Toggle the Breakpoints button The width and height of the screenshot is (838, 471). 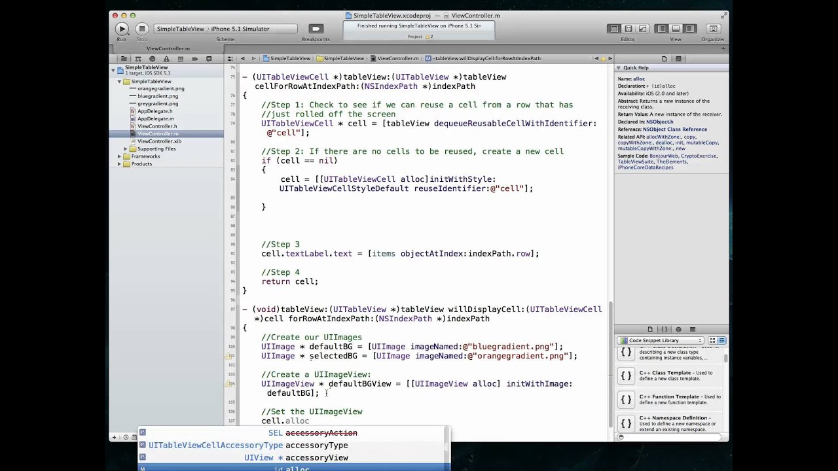pos(316,29)
